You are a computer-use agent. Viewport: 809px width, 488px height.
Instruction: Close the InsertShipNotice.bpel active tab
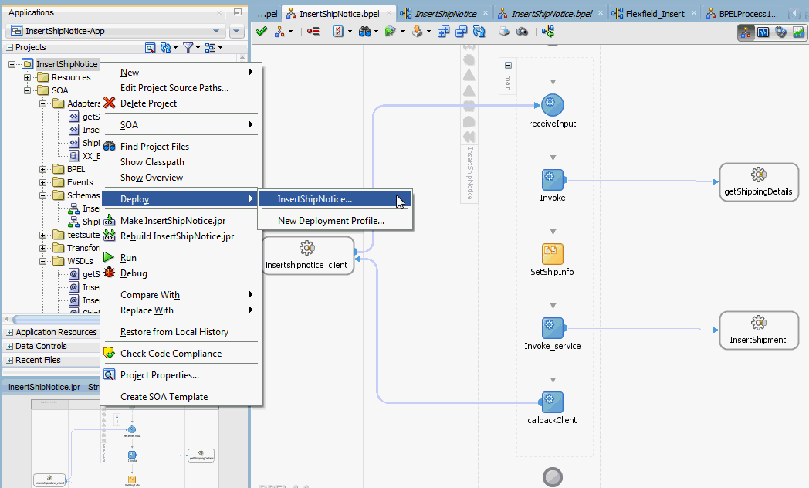pyautogui.click(x=390, y=14)
